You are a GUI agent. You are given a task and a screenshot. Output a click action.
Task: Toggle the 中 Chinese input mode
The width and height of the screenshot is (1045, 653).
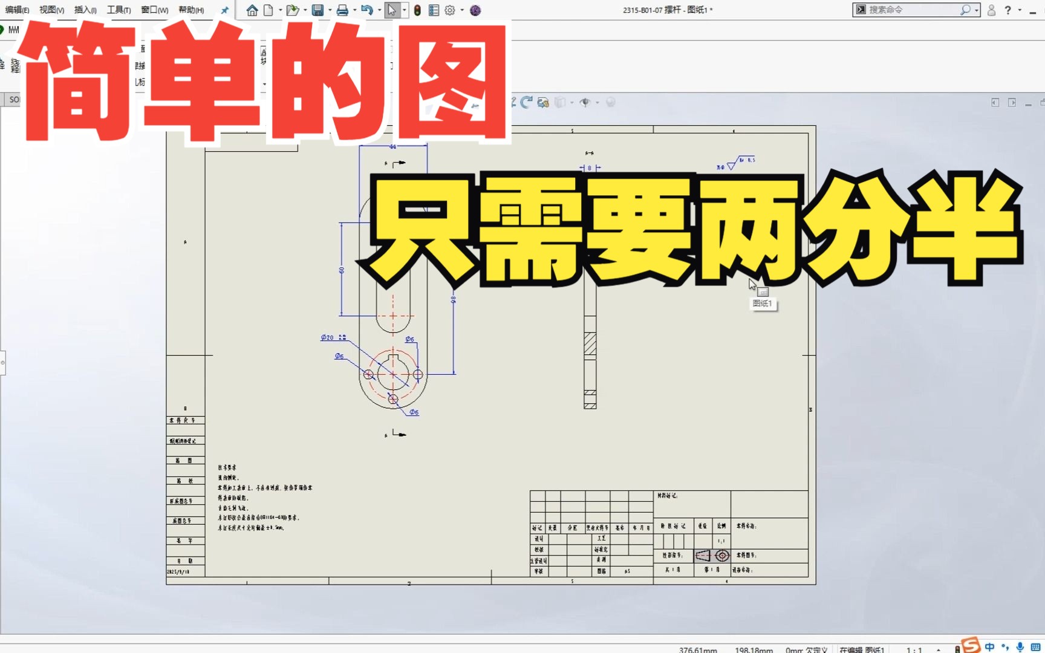(989, 647)
